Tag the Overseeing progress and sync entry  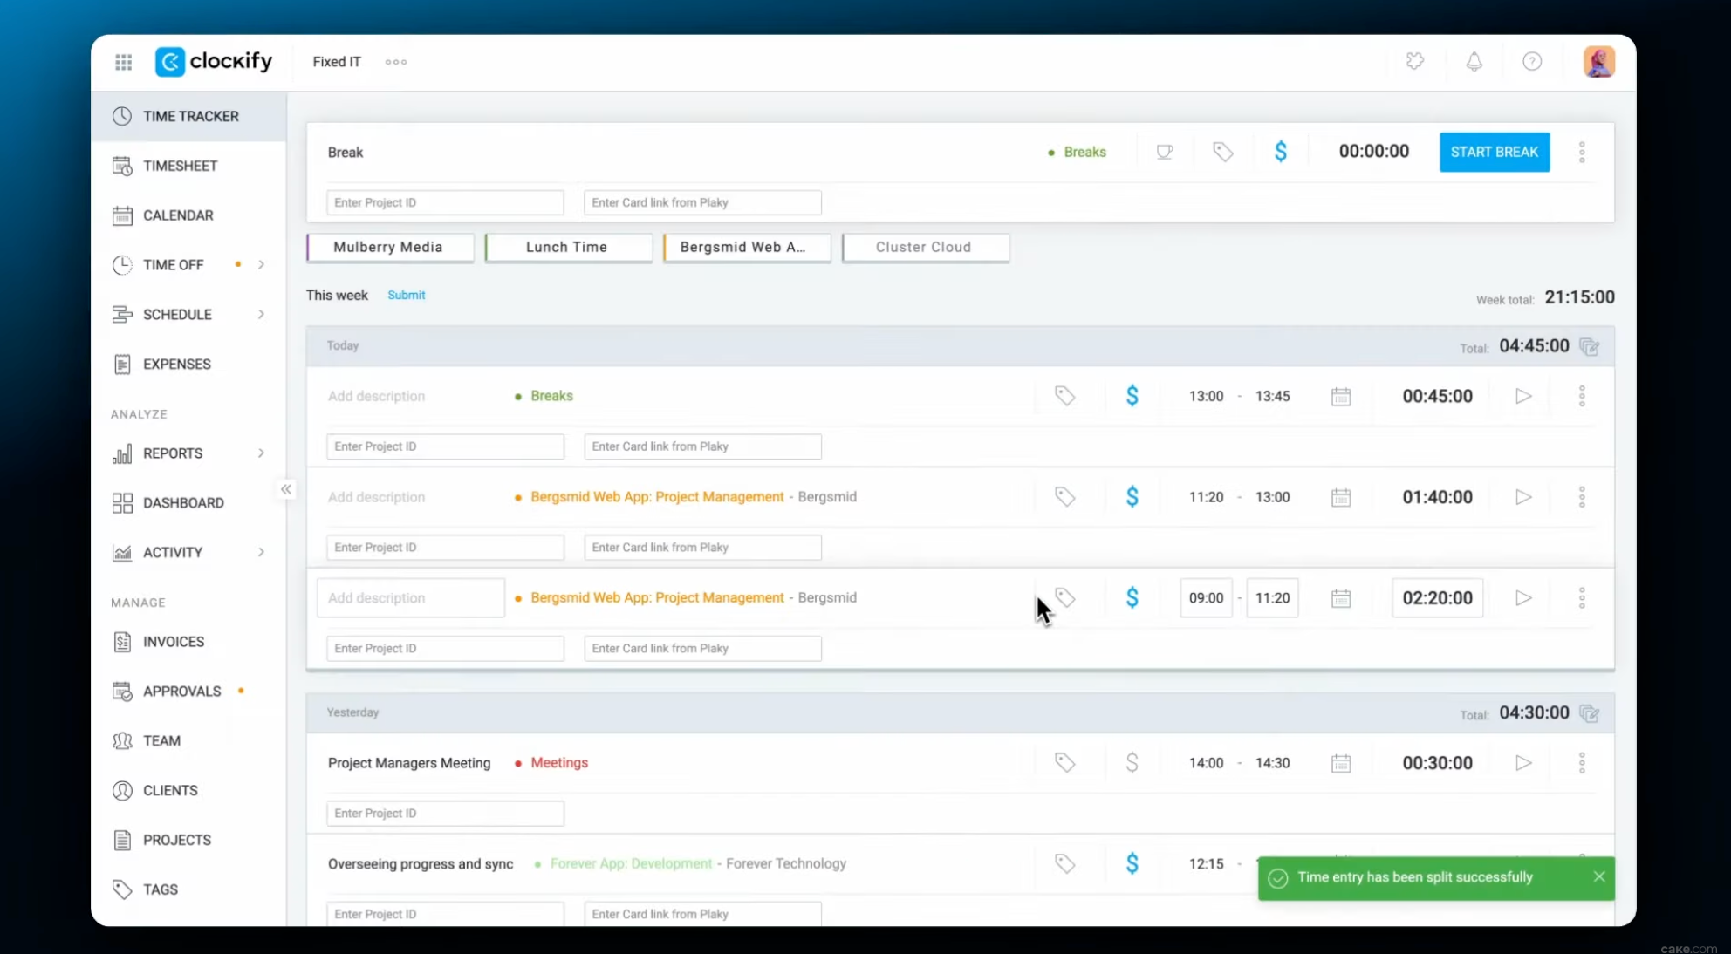coord(1064,864)
